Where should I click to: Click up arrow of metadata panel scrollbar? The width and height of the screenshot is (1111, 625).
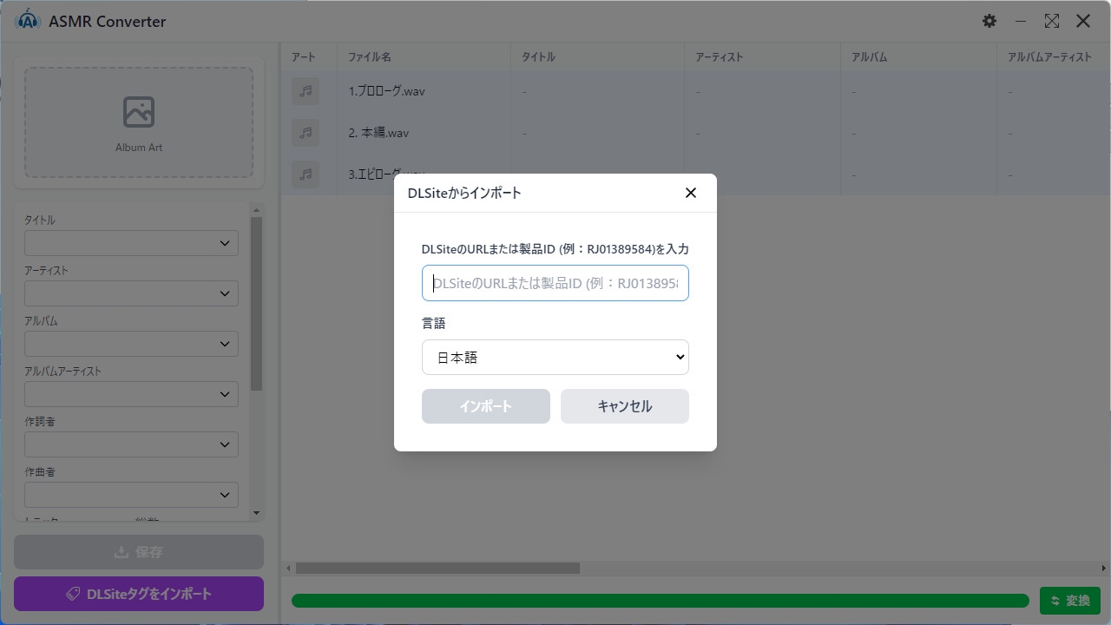click(x=256, y=209)
